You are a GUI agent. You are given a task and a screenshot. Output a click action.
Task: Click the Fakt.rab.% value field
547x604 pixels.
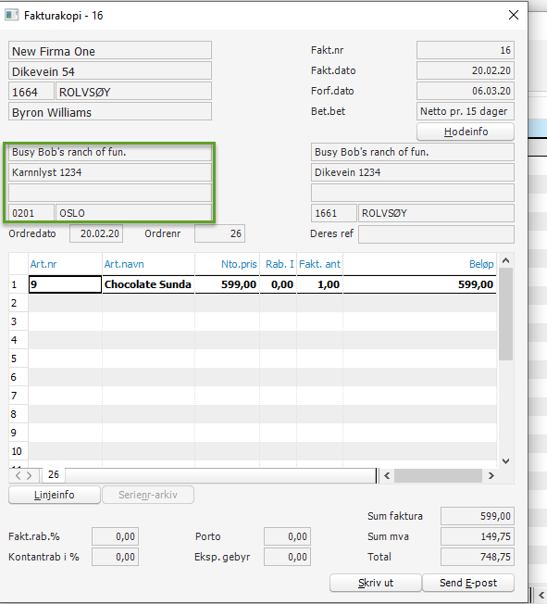[x=115, y=536]
